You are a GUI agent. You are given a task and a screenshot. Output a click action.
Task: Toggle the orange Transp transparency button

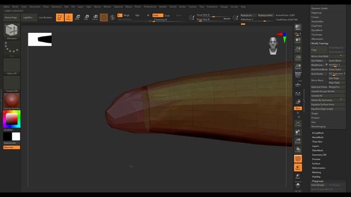point(298,167)
